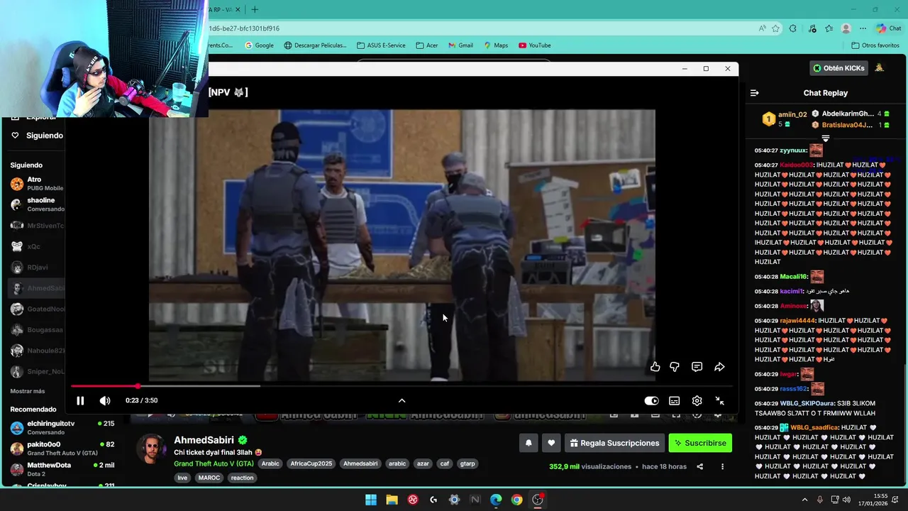Toggle subtitles with the captions icon
The height and width of the screenshot is (511, 908).
(x=675, y=400)
